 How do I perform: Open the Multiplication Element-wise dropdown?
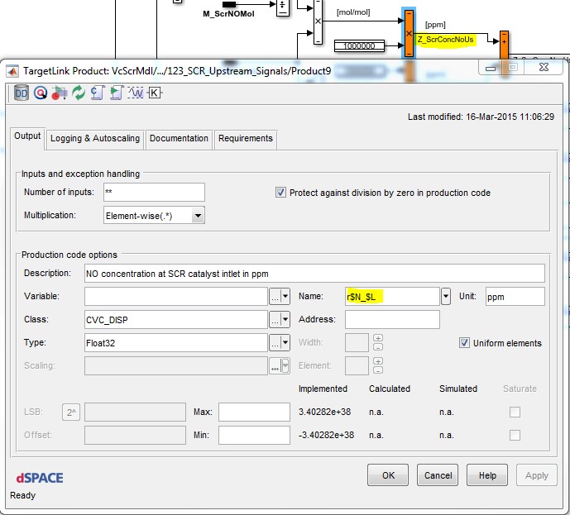click(198, 216)
